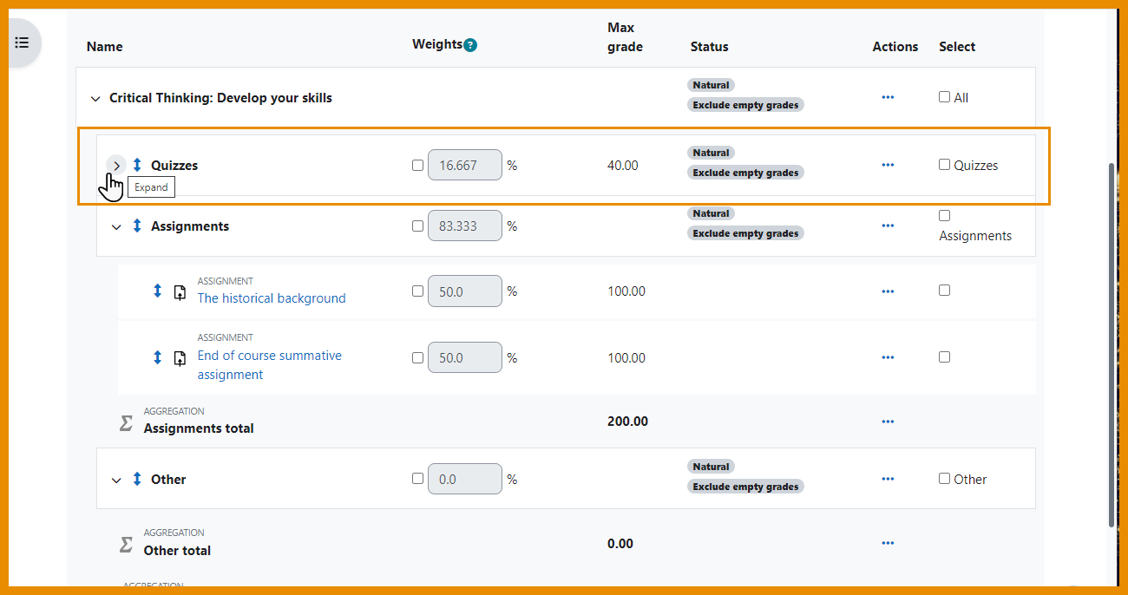Click the Assignments weight input field
Image resolution: width=1128 pixels, height=595 pixels.
point(464,226)
